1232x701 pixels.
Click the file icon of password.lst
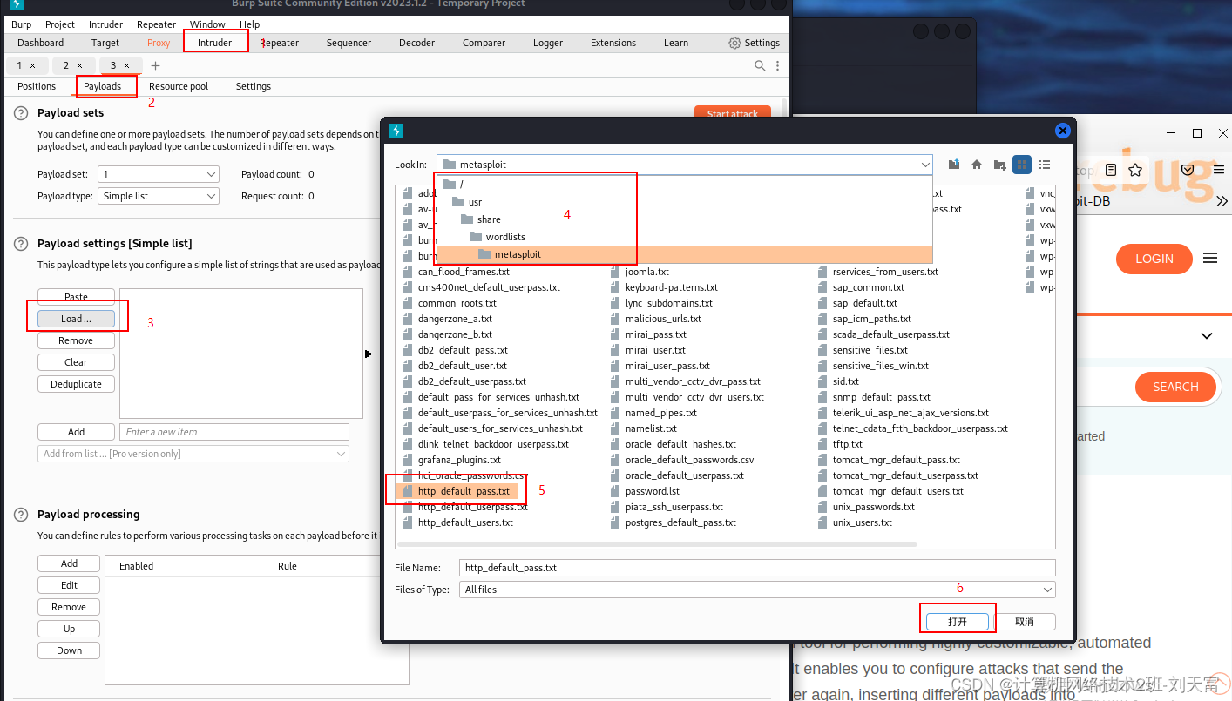click(x=615, y=491)
